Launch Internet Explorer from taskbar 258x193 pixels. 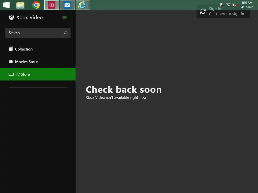82,5
